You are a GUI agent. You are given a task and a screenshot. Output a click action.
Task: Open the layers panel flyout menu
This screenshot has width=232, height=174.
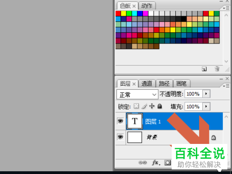point(226,86)
